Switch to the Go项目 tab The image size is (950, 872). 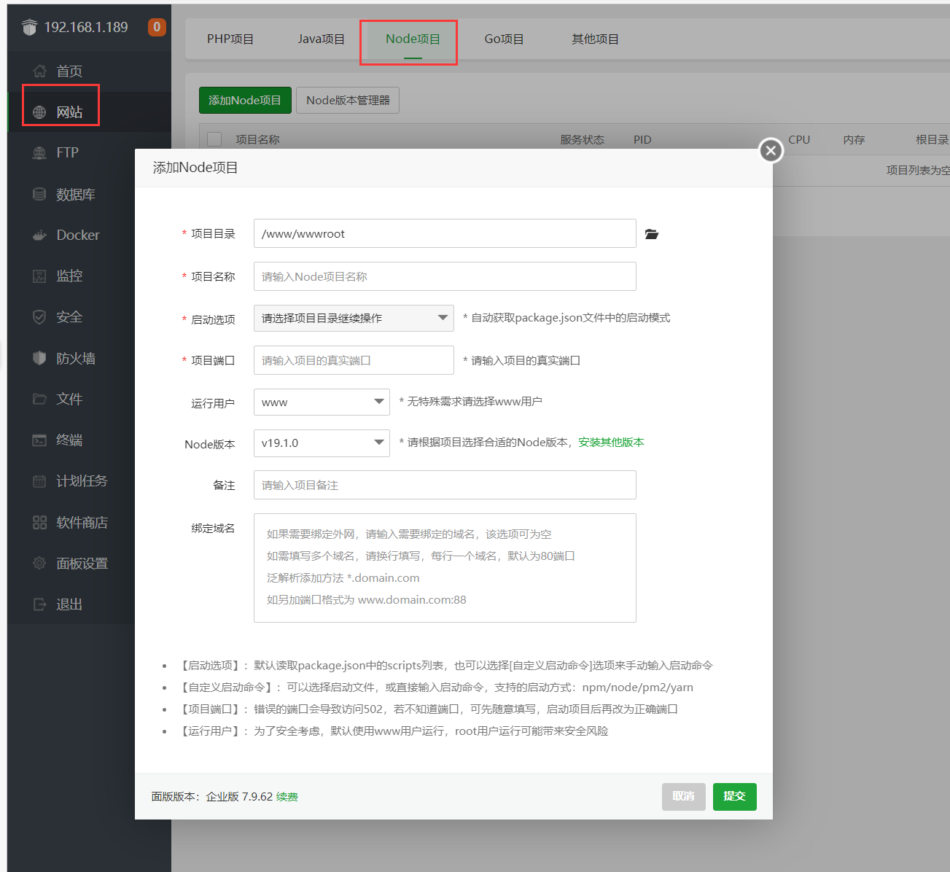coord(504,39)
